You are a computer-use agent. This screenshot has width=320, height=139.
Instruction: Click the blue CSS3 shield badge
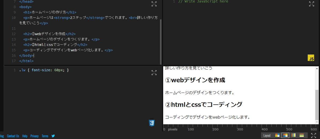pos(152,122)
